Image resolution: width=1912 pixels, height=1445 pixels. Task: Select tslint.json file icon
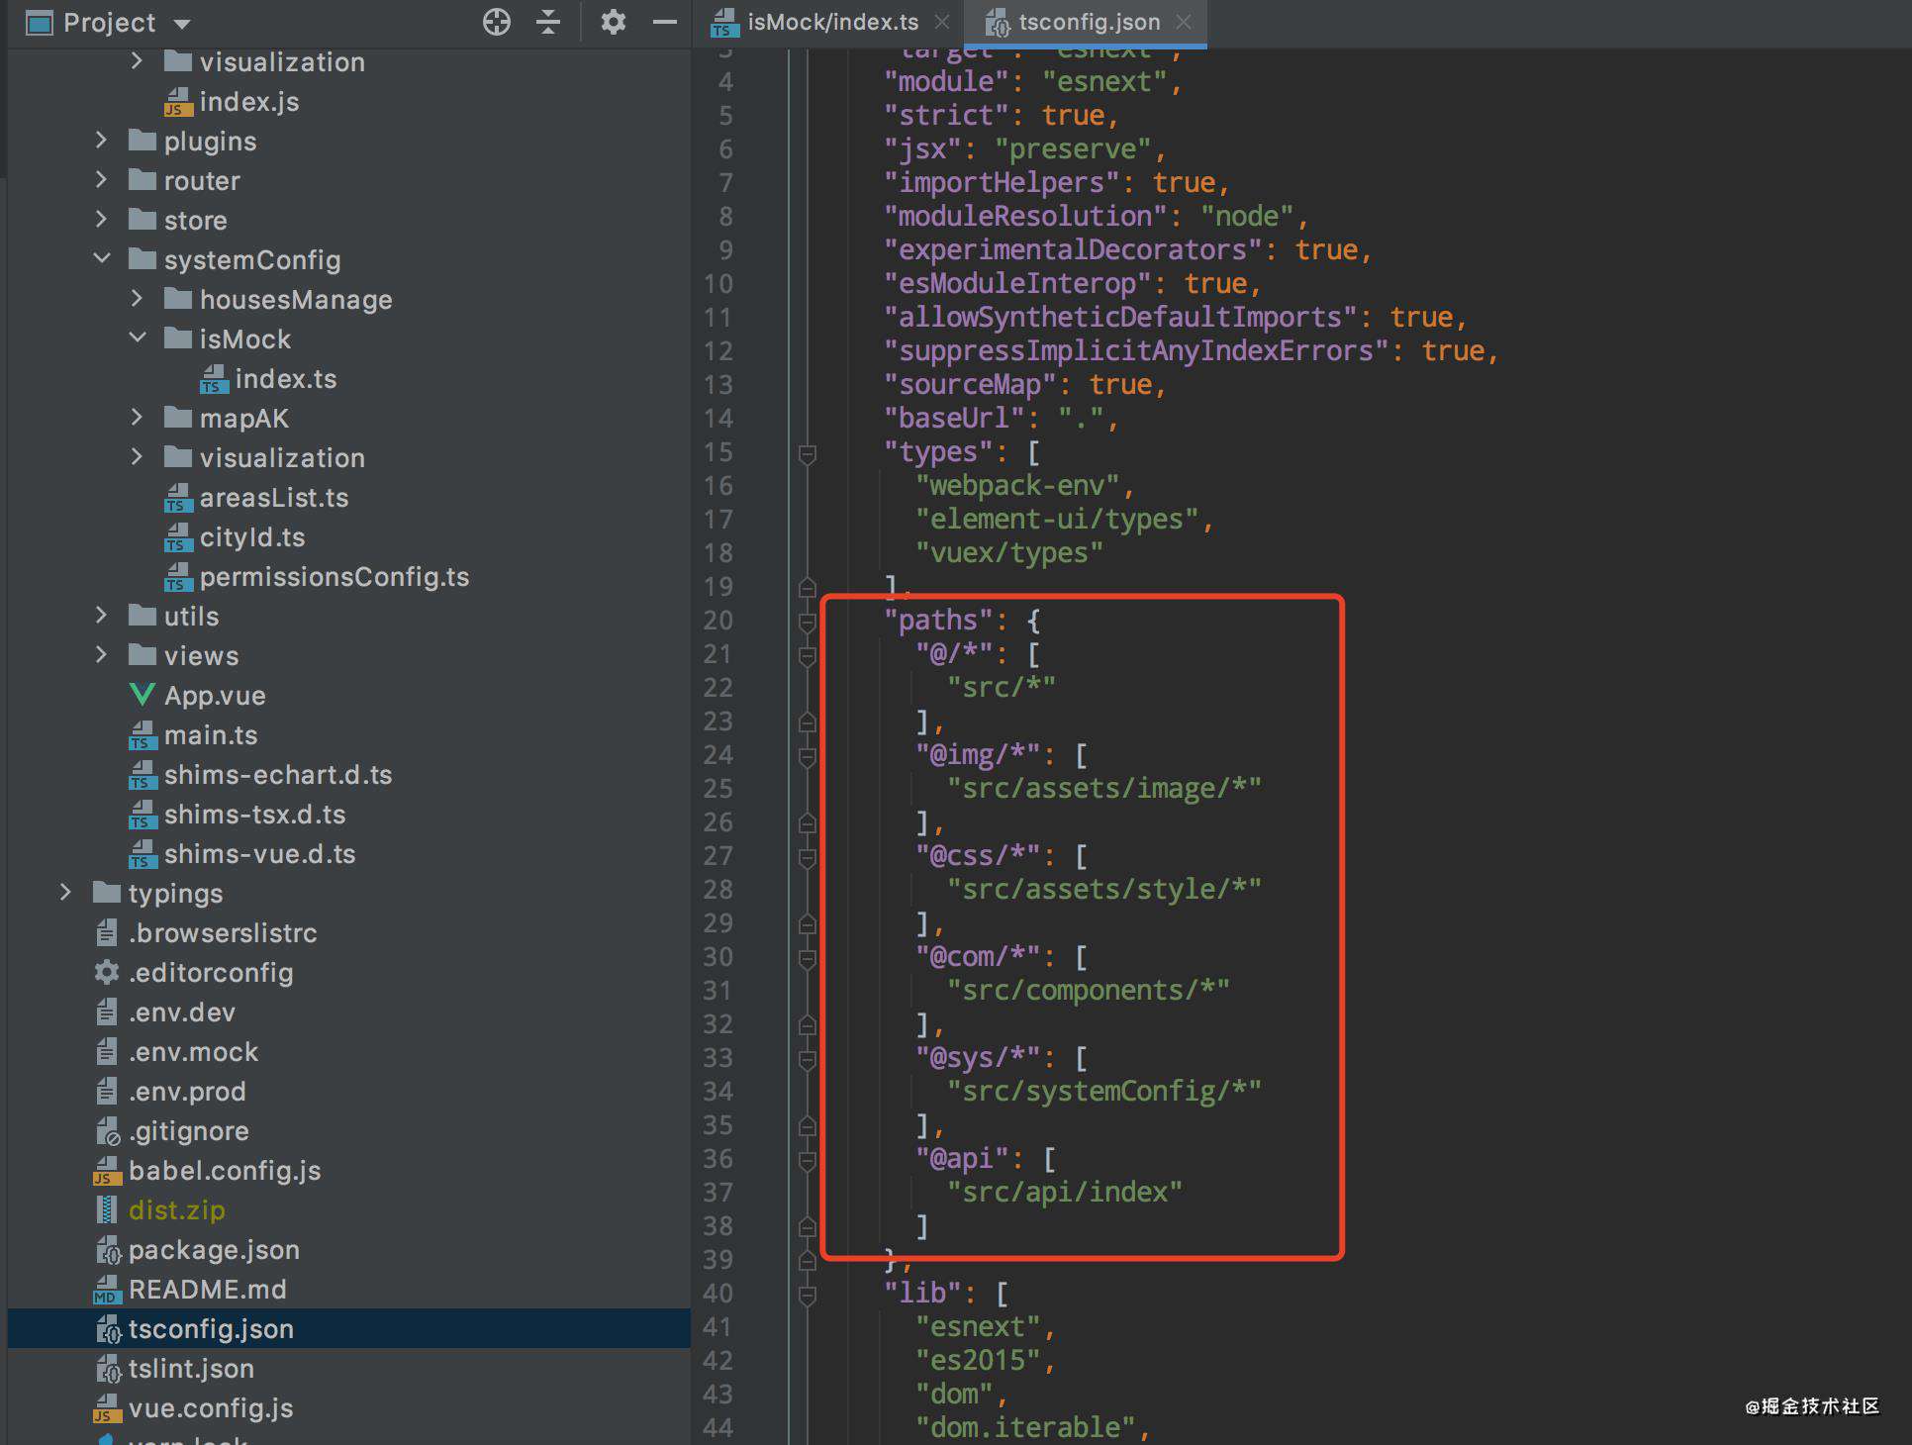click(108, 1369)
